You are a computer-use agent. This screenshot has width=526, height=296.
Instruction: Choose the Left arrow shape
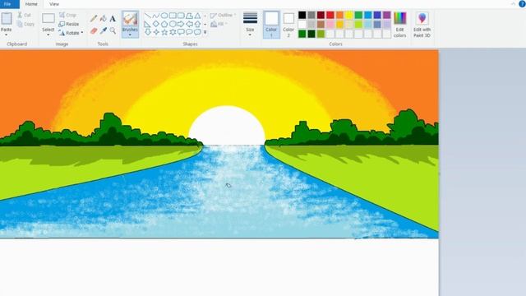click(189, 24)
